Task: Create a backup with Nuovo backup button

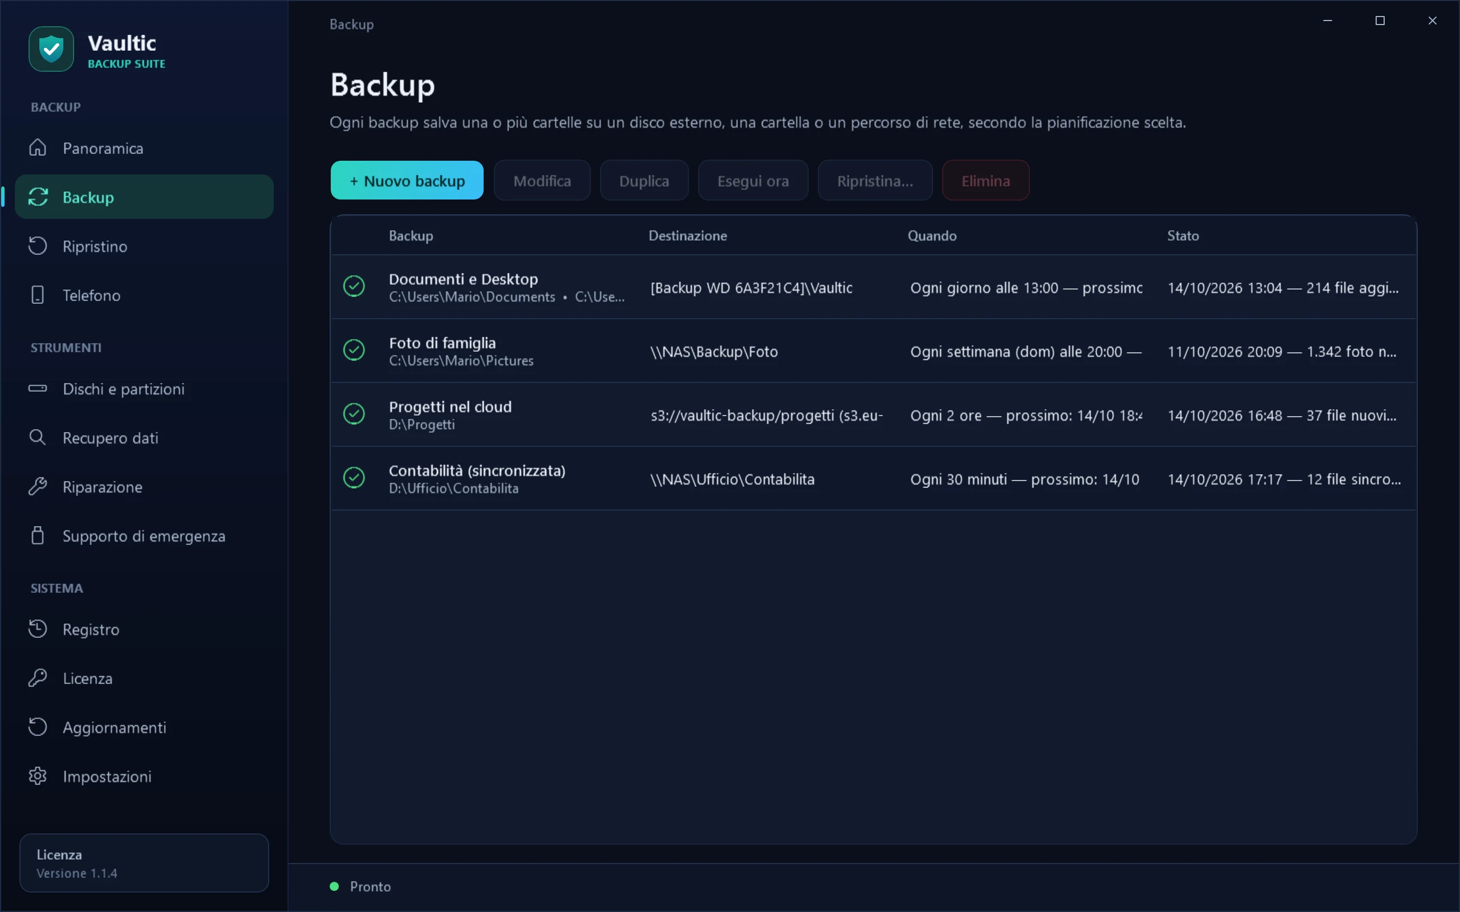Action: (407, 180)
